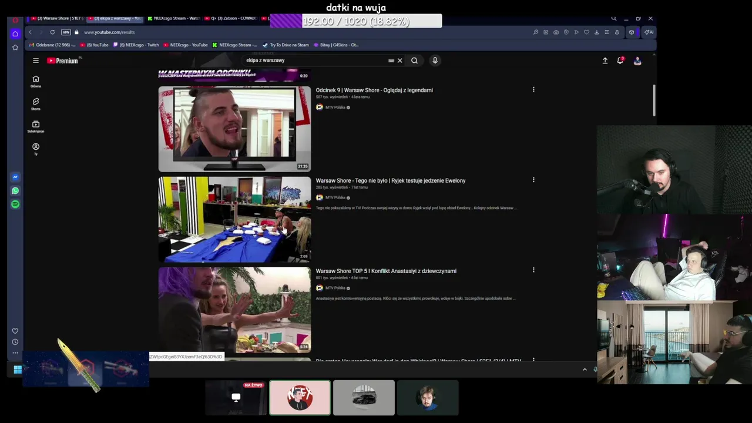Screen dimensions: 752x423
Task: Open Opera tab search magnifier
Action: (x=614, y=19)
